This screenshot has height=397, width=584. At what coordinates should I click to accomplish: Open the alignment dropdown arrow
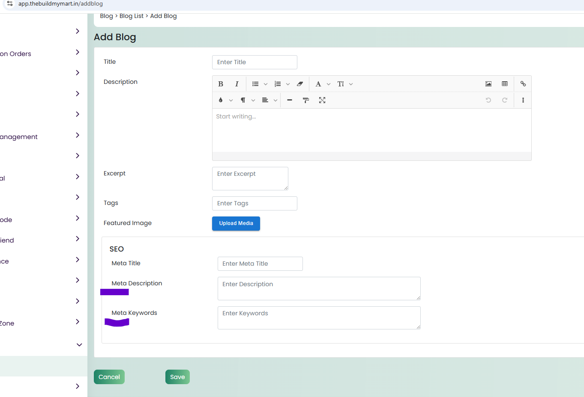point(276,101)
